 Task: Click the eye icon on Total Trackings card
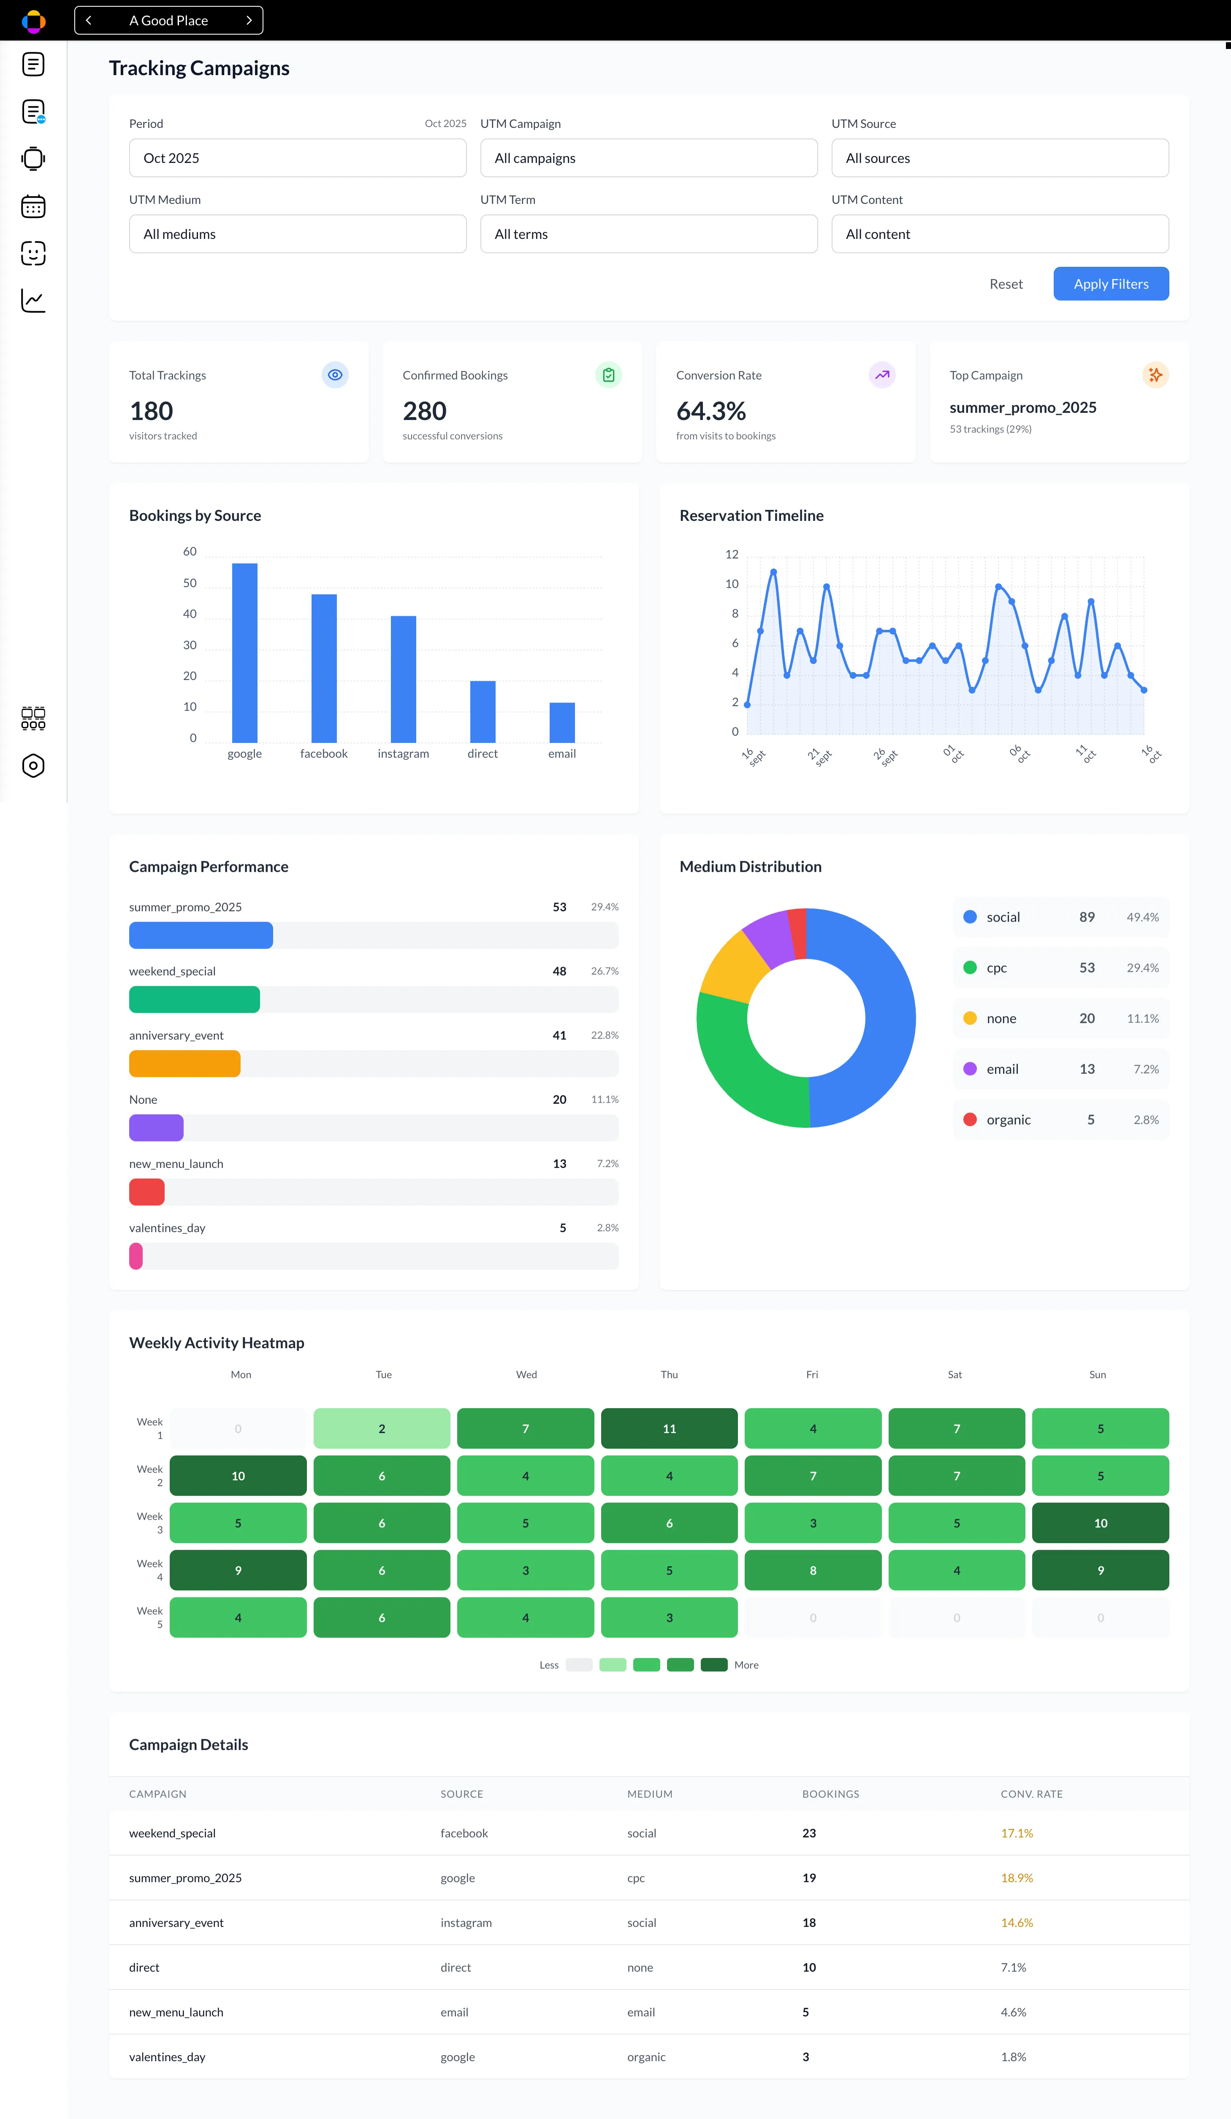tap(335, 375)
